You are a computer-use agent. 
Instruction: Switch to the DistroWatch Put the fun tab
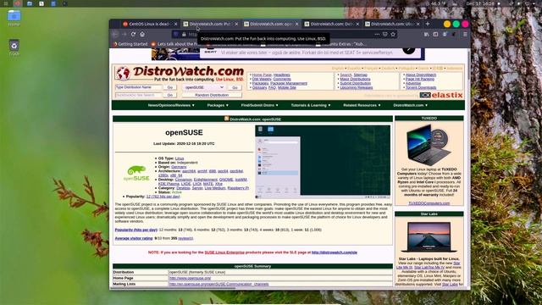coord(211,24)
